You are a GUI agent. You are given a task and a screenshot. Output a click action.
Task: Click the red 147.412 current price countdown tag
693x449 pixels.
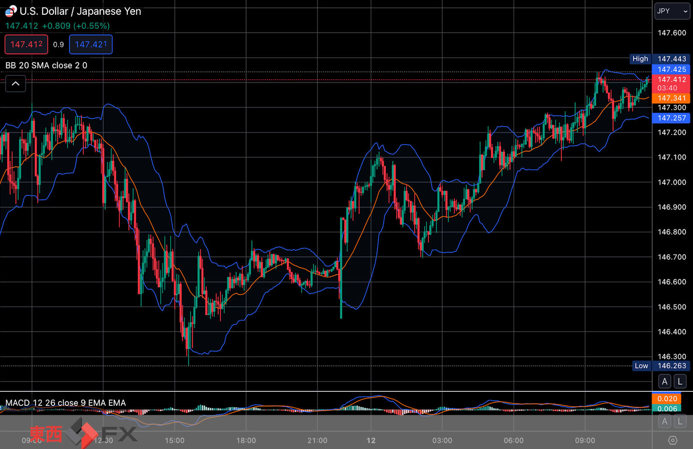[x=671, y=84]
